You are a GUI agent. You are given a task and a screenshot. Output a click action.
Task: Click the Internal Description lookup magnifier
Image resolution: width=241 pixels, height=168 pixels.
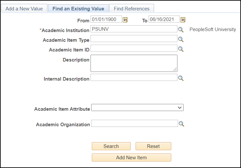point(181,78)
